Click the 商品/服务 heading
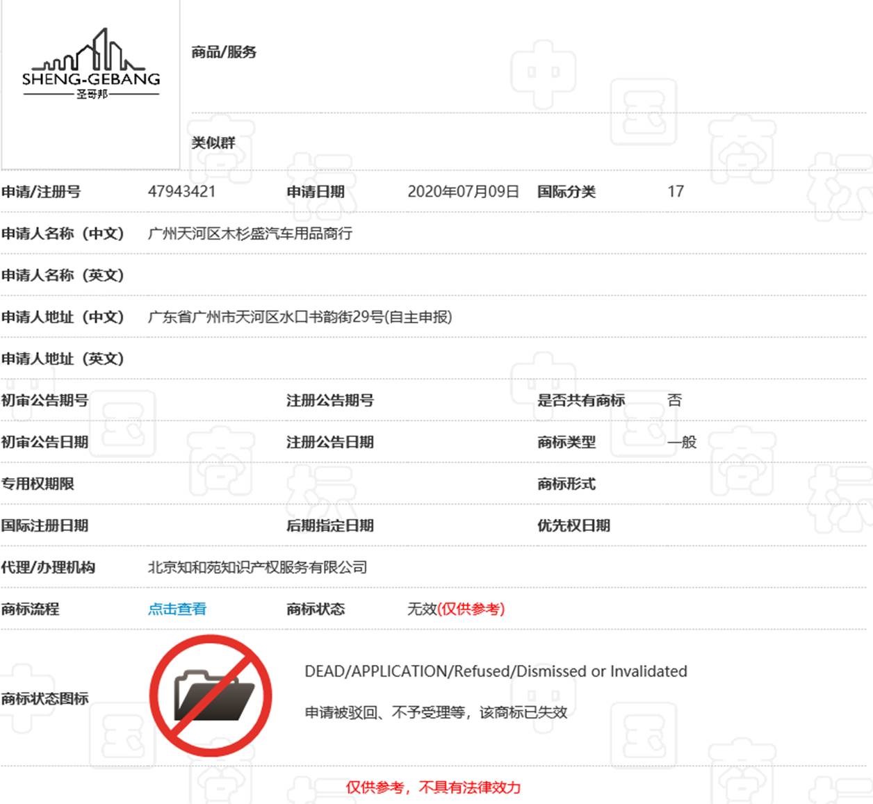This screenshot has width=873, height=804. tap(224, 52)
